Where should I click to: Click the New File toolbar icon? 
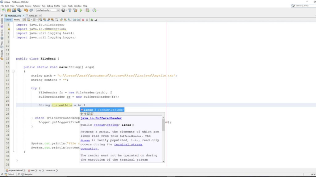coord(4,10)
